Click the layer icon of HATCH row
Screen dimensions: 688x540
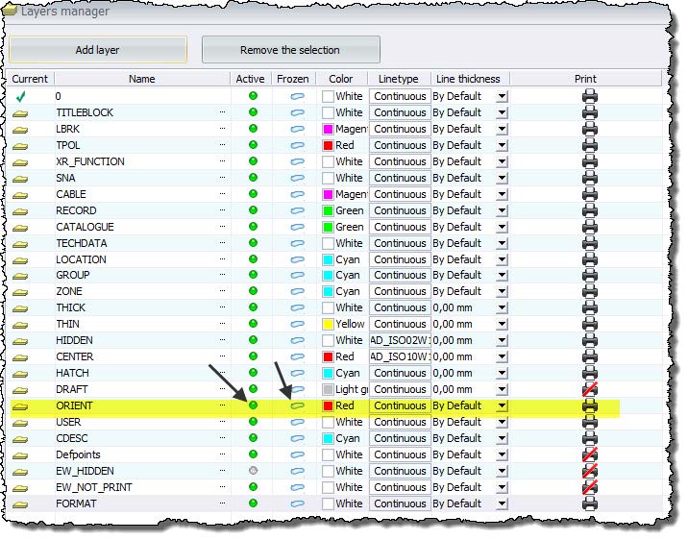click(20, 374)
